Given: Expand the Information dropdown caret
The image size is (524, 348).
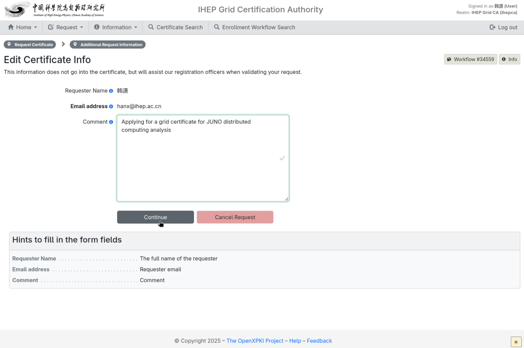Looking at the screenshot, I should pyautogui.click(x=136, y=27).
